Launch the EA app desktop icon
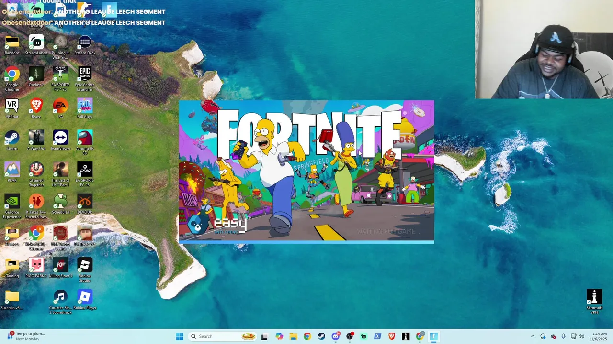613x344 pixels. pyautogui.click(x=60, y=109)
